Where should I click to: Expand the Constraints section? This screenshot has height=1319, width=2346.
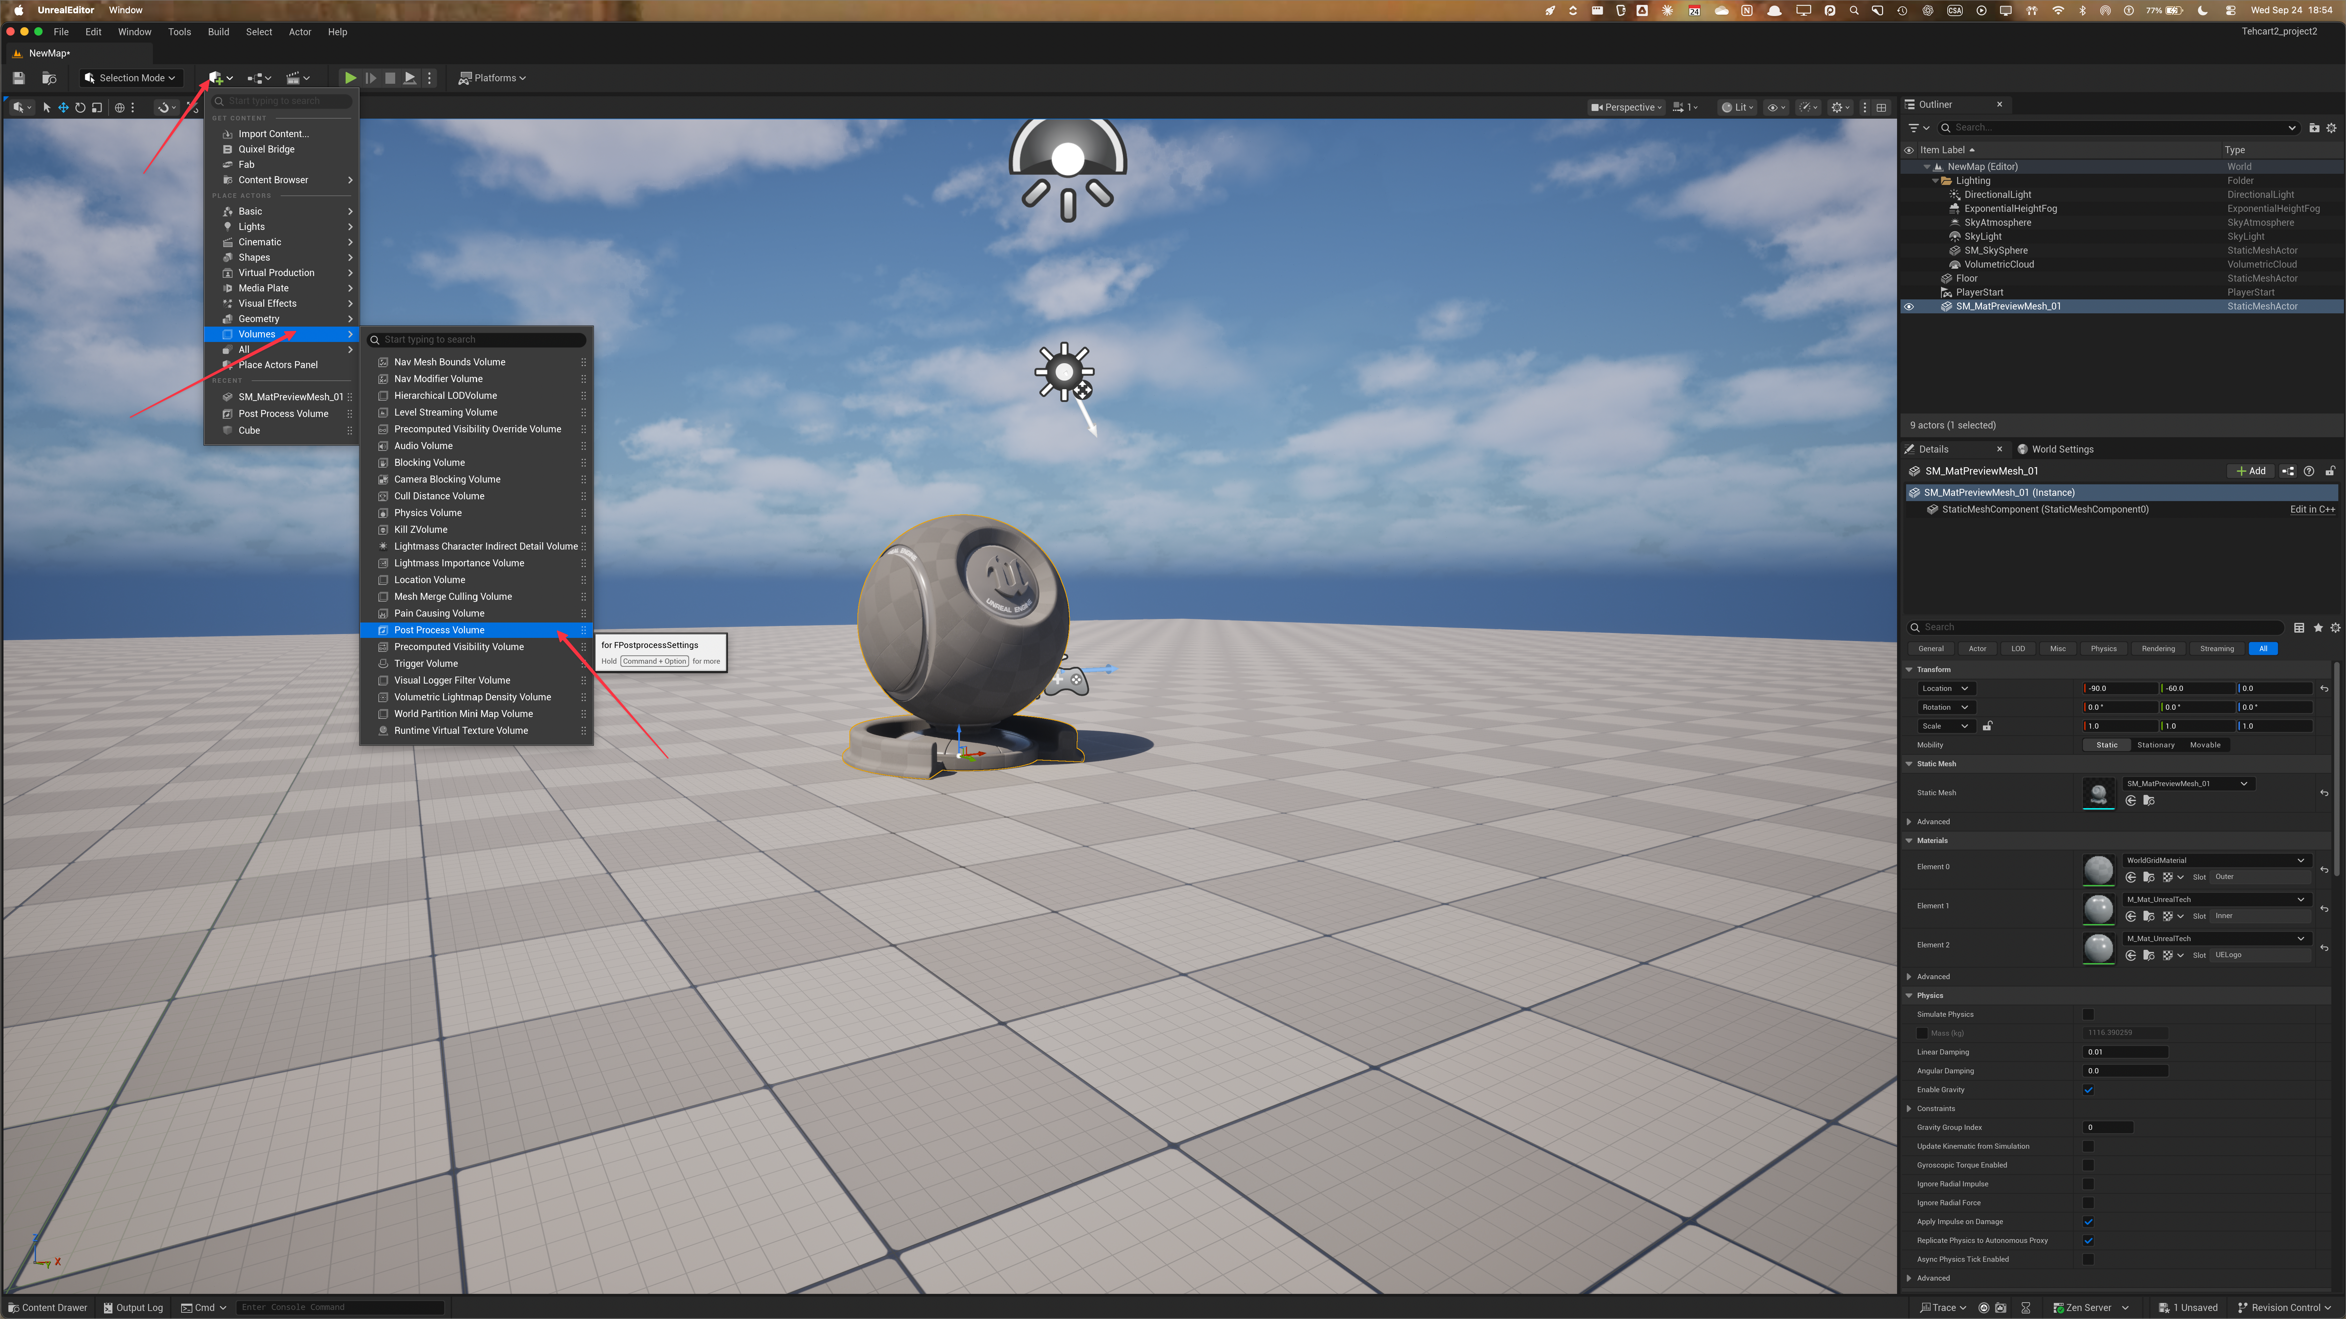tap(1910, 1109)
